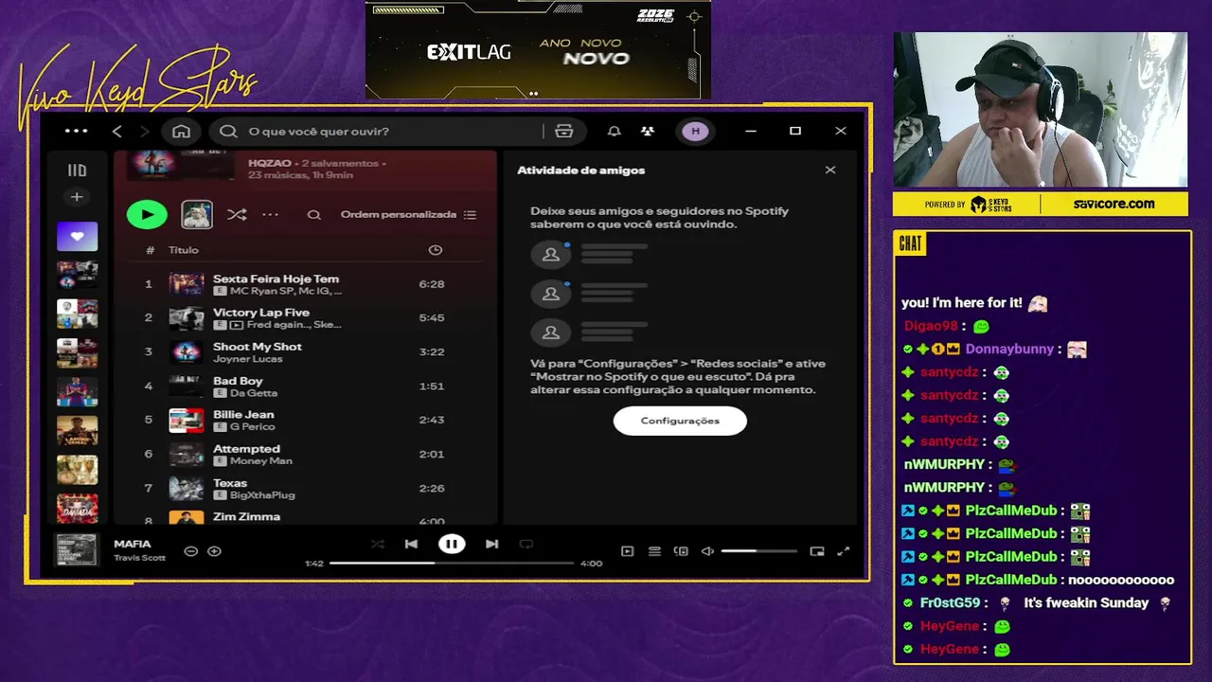Open the three-dots app menu

[x=76, y=131]
